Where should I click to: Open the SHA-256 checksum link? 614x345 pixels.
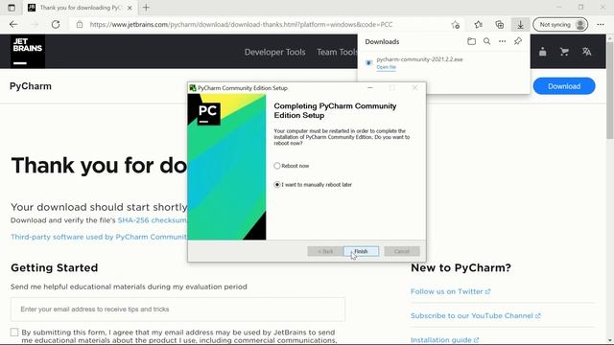(153, 220)
